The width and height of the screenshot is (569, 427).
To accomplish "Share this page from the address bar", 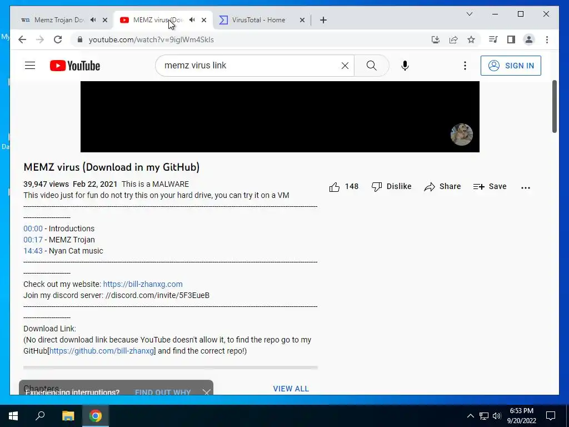I will pos(453,39).
